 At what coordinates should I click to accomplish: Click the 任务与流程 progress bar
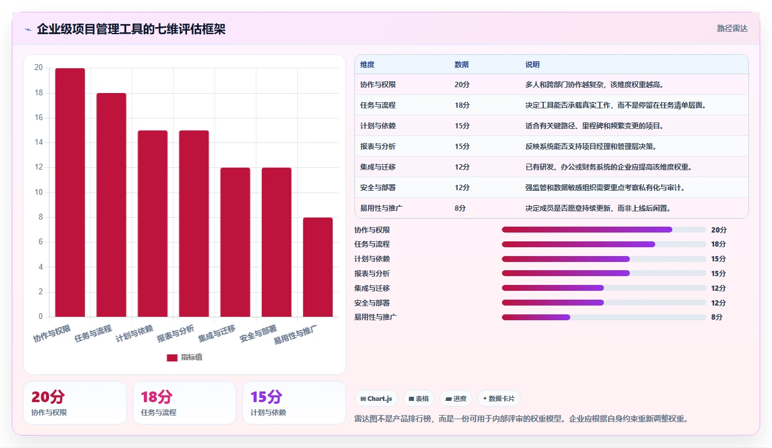coord(604,244)
